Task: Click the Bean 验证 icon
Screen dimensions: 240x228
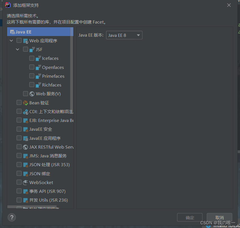Action: tap(25, 103)
